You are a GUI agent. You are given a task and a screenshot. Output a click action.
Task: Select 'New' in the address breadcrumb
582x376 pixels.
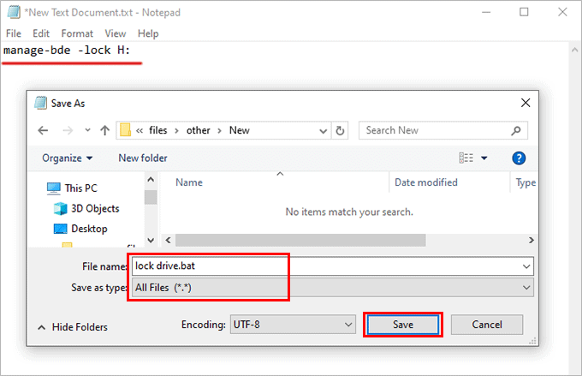coord(240,130)
